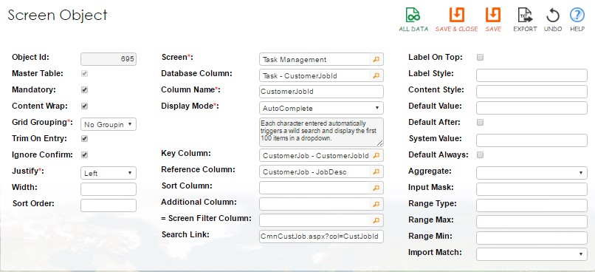Open the Import Match dropdown
This screenshot has width=595, height=272.
coord(532,254)
